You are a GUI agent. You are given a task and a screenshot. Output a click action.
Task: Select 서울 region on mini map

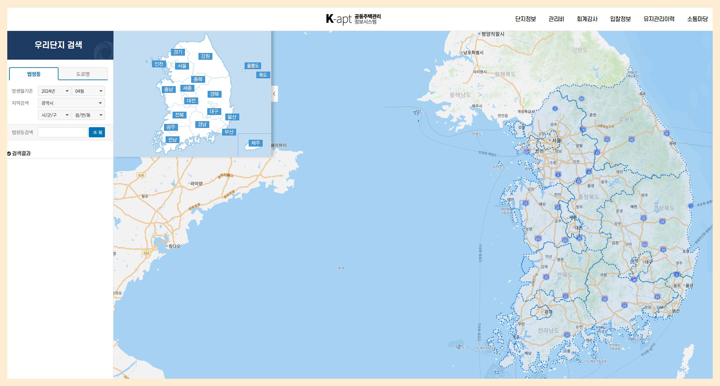182,66
